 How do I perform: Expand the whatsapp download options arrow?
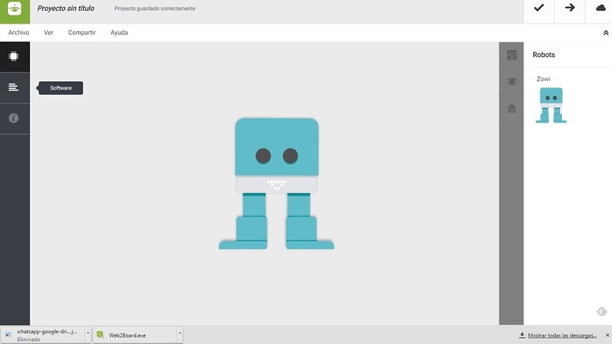pos(88,333)
